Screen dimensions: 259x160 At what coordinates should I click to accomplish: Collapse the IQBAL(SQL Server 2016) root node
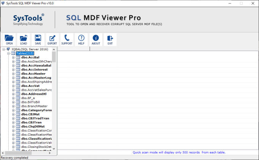pos(4,49)
